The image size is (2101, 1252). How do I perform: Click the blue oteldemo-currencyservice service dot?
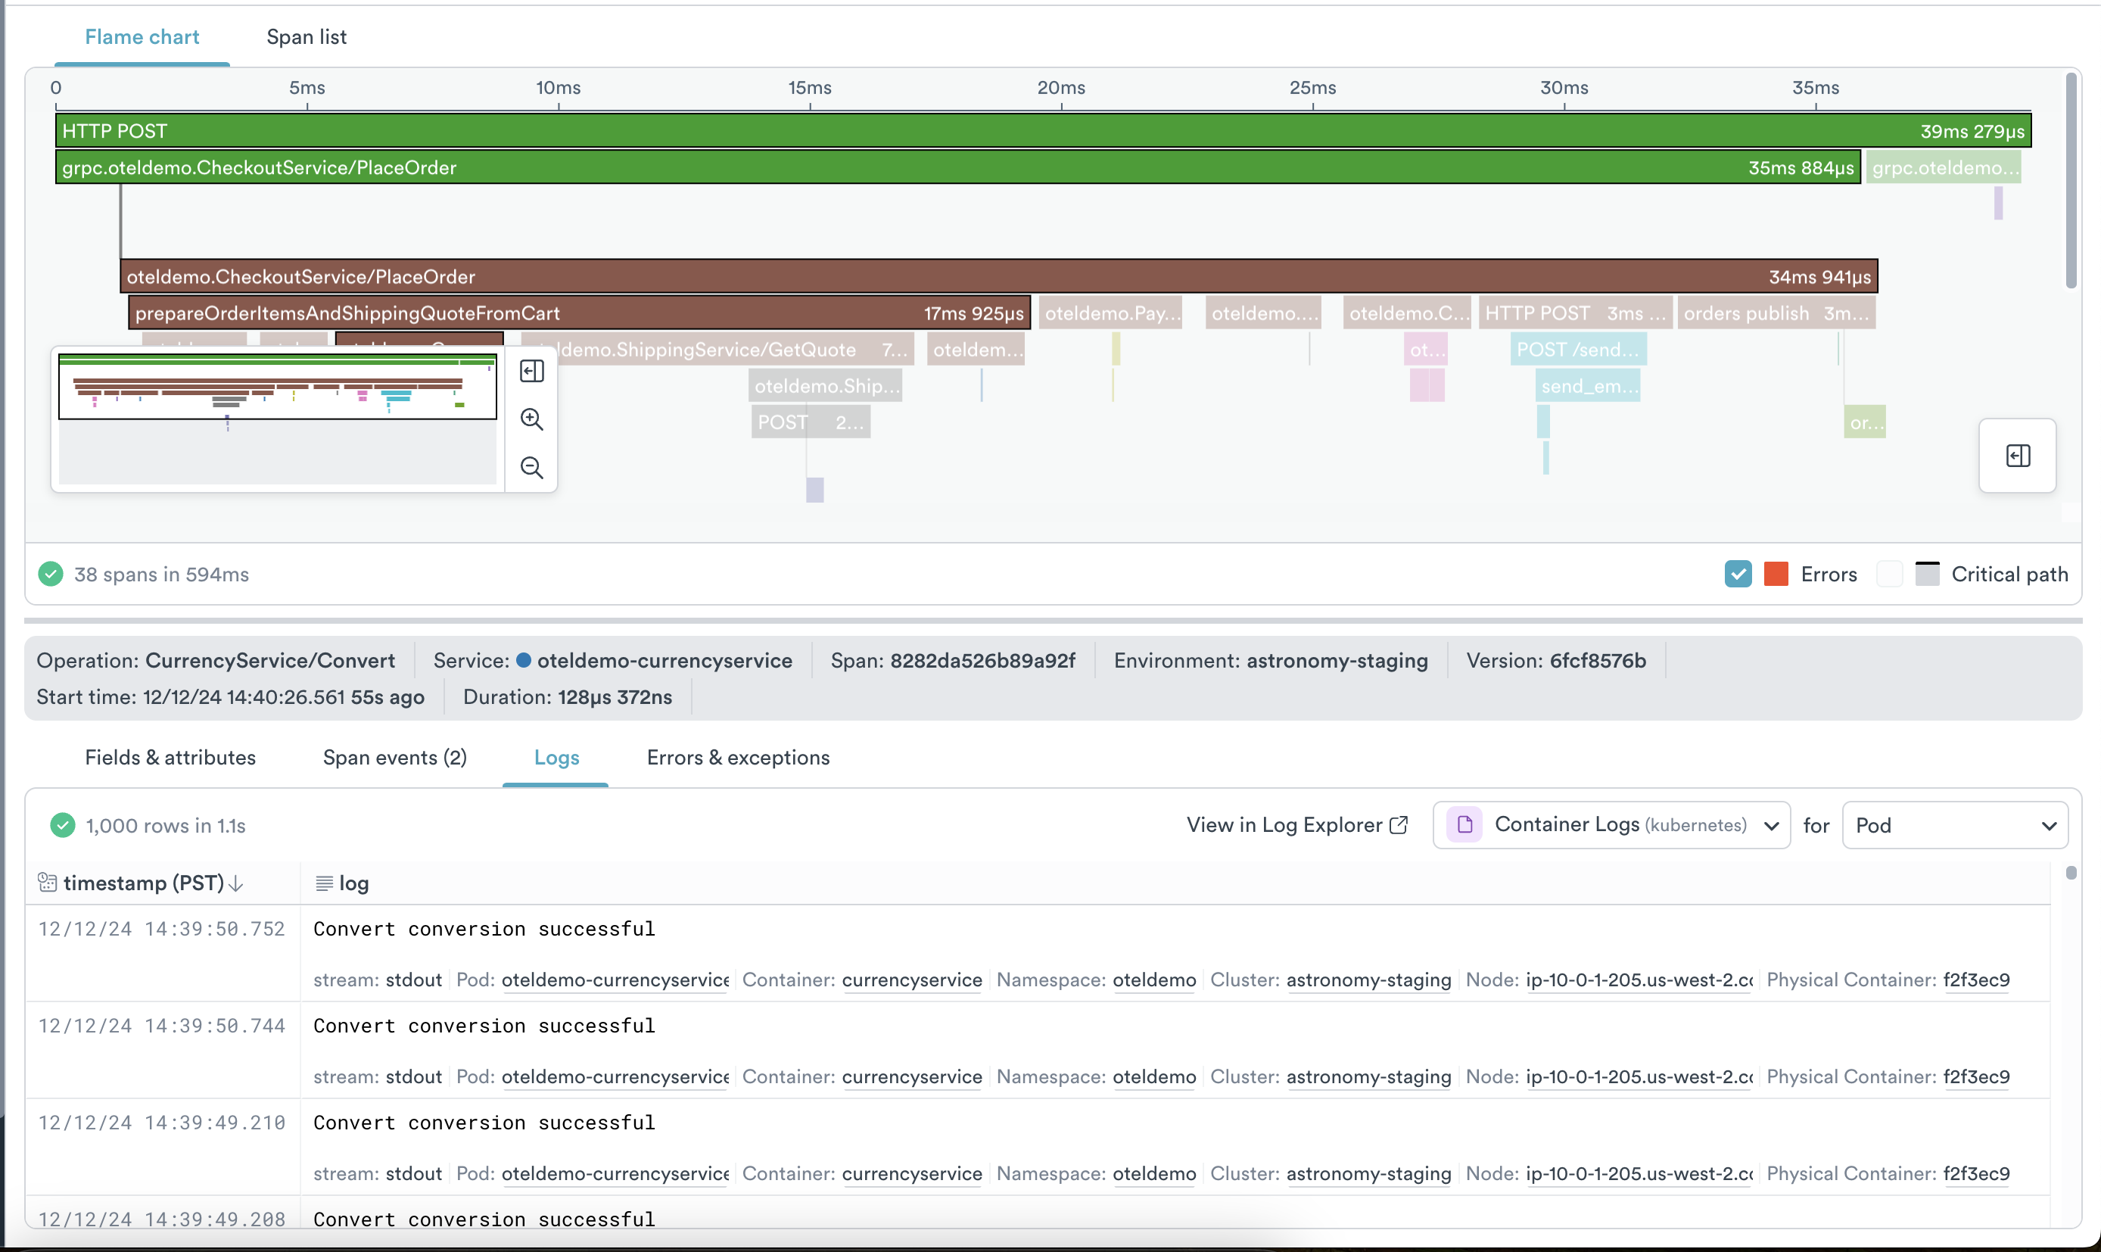524,660
